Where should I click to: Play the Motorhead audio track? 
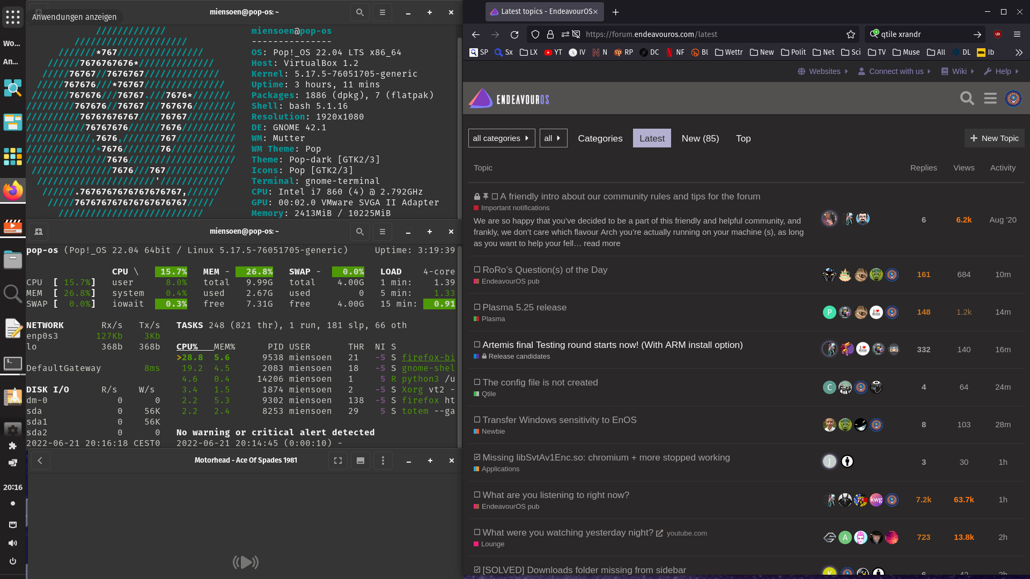point(246,562)
